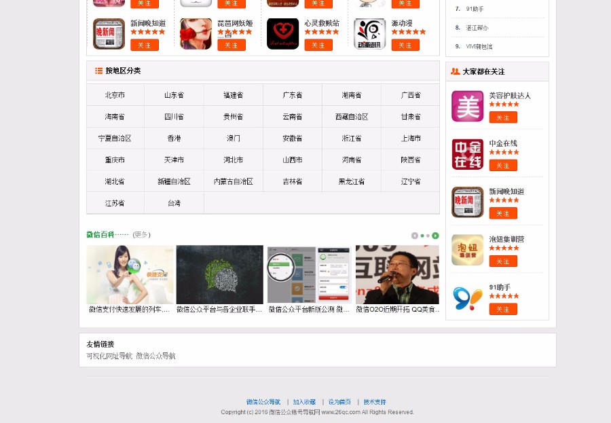Select the 广东省 region link
This screenshot has height=423, width=611.
pyautogui.click(x=292, y=94)
